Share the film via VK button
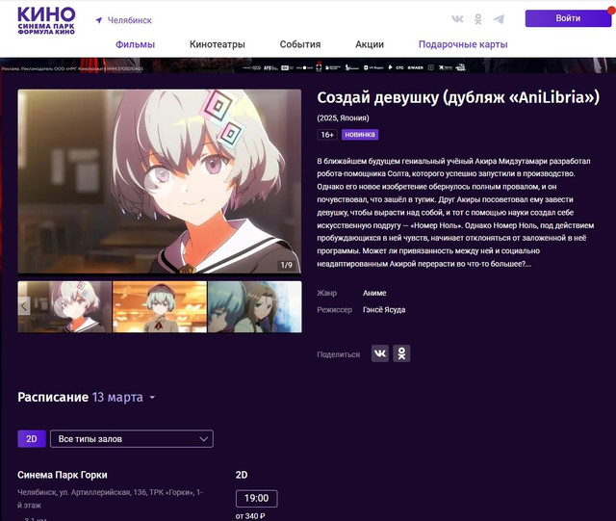The width and height of the screenshot is (616, 521). (x=380, y=353)
